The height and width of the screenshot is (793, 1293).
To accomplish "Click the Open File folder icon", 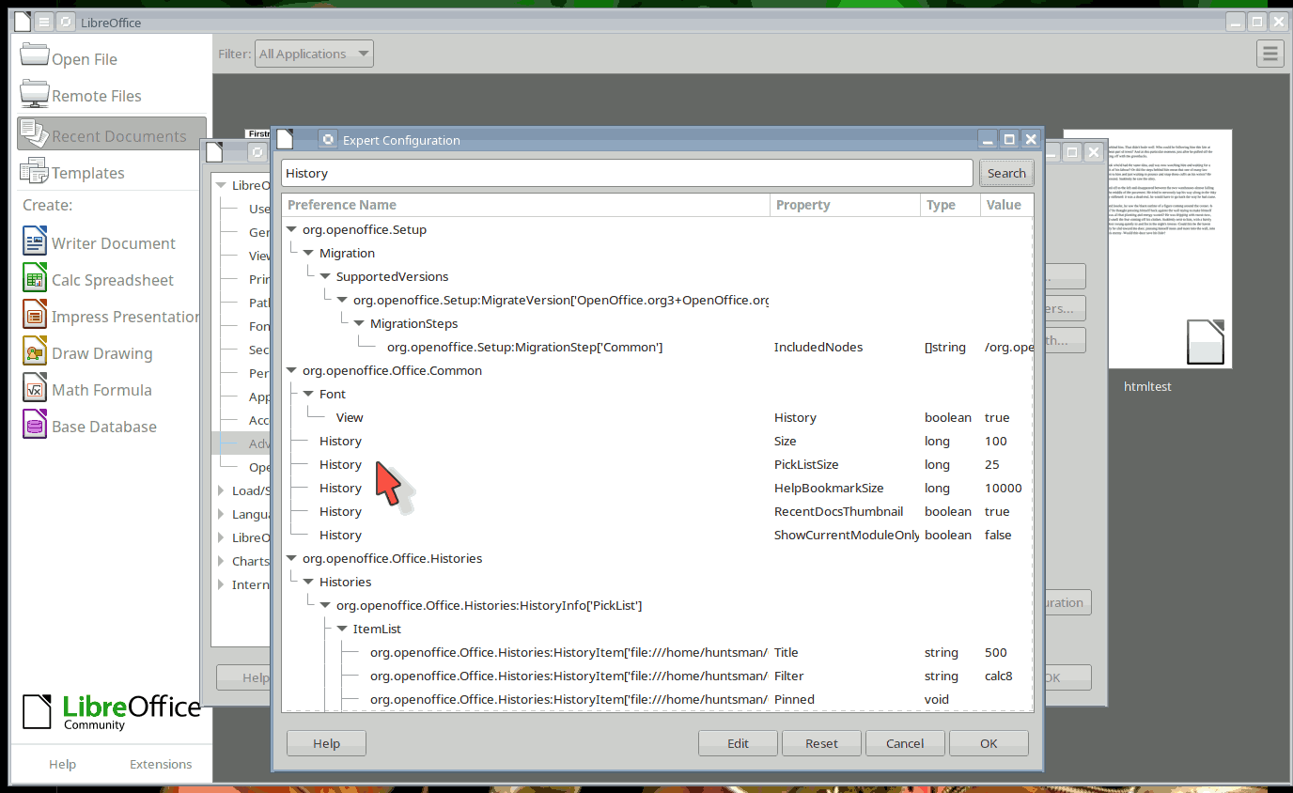I will 35,55.
